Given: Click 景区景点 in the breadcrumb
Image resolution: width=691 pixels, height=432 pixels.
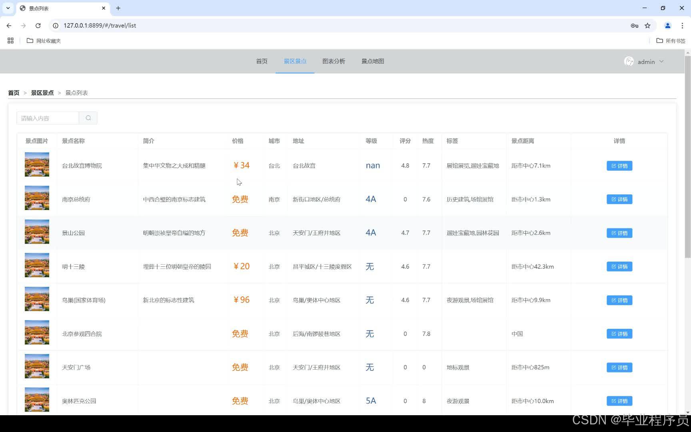Looking at the screenshot, I should [x=42, y=93].
